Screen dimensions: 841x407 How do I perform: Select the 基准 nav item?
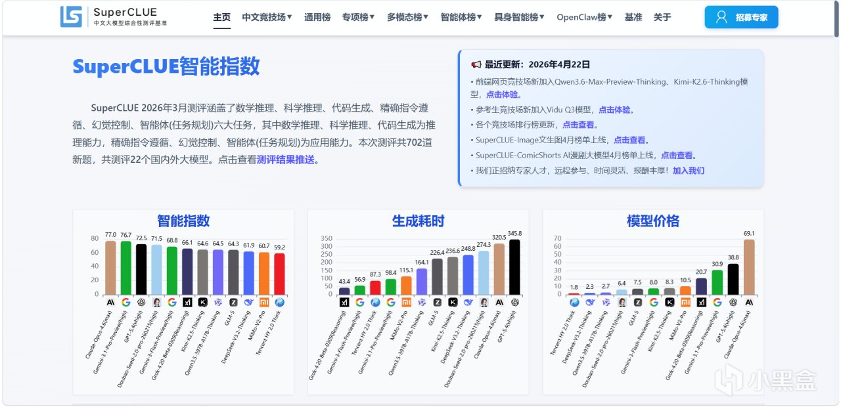coord(633,17)
